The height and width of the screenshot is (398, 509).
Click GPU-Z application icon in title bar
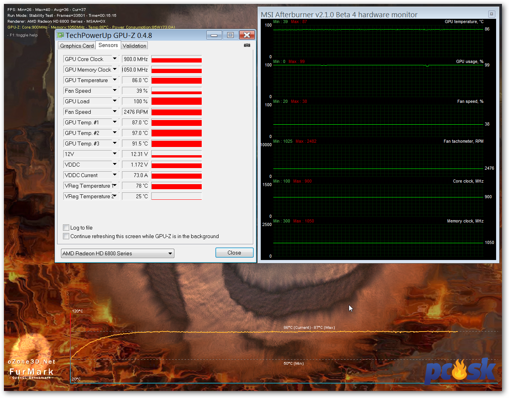pyautogui.click(x=61, y=35)
